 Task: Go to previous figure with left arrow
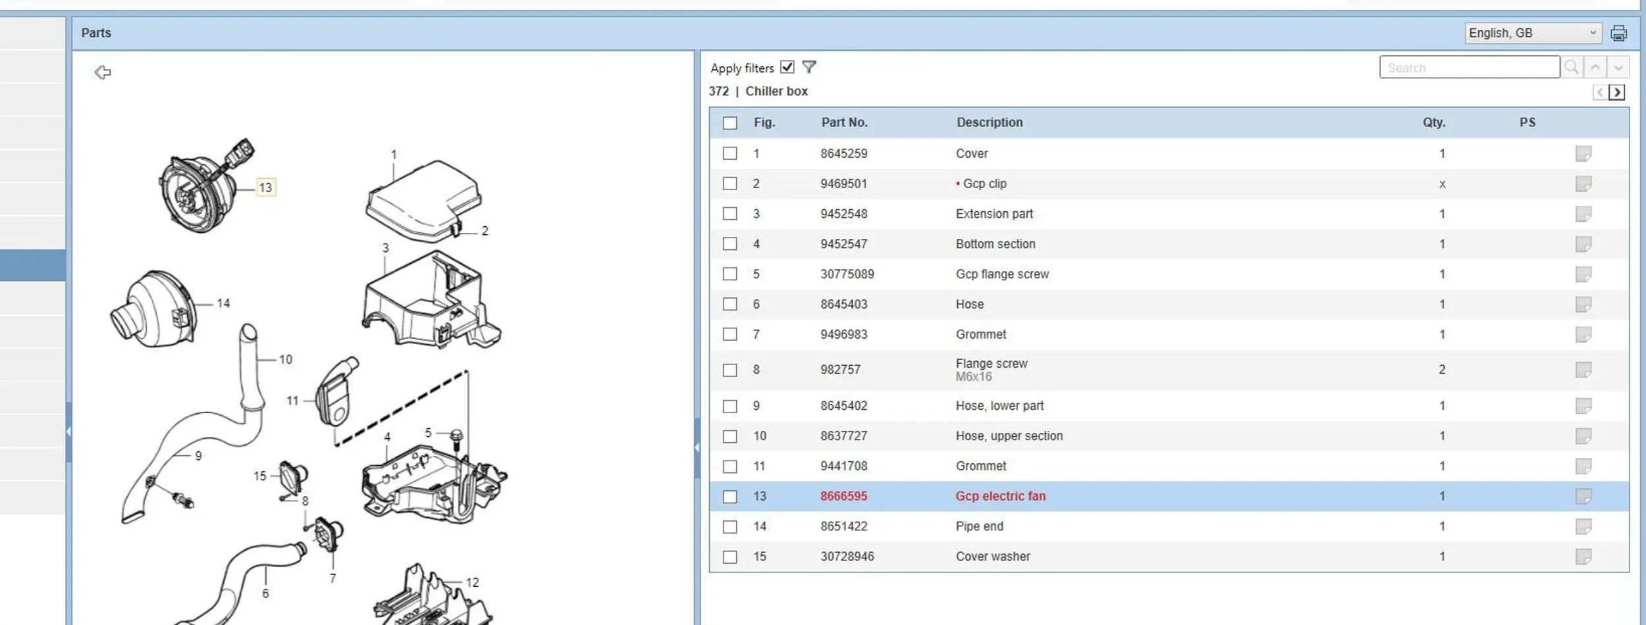pos(1599,92)
